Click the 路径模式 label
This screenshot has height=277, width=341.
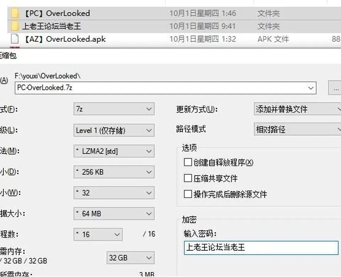pyautogui.click(x=191, y=129)
